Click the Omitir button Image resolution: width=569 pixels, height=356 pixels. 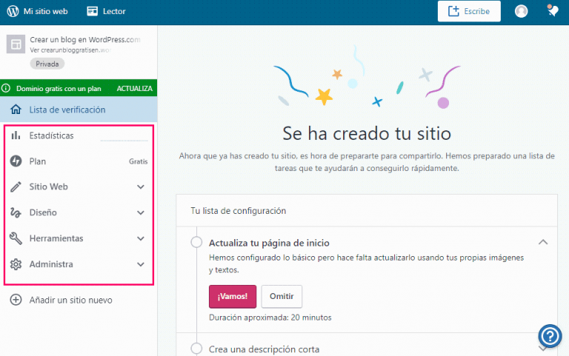tap(282, 296)
